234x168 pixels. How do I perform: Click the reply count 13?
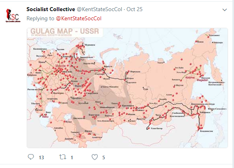(x=41, y=157)
